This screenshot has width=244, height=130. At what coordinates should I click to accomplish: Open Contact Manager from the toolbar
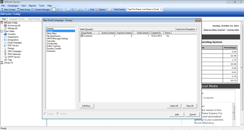[41, 10]
